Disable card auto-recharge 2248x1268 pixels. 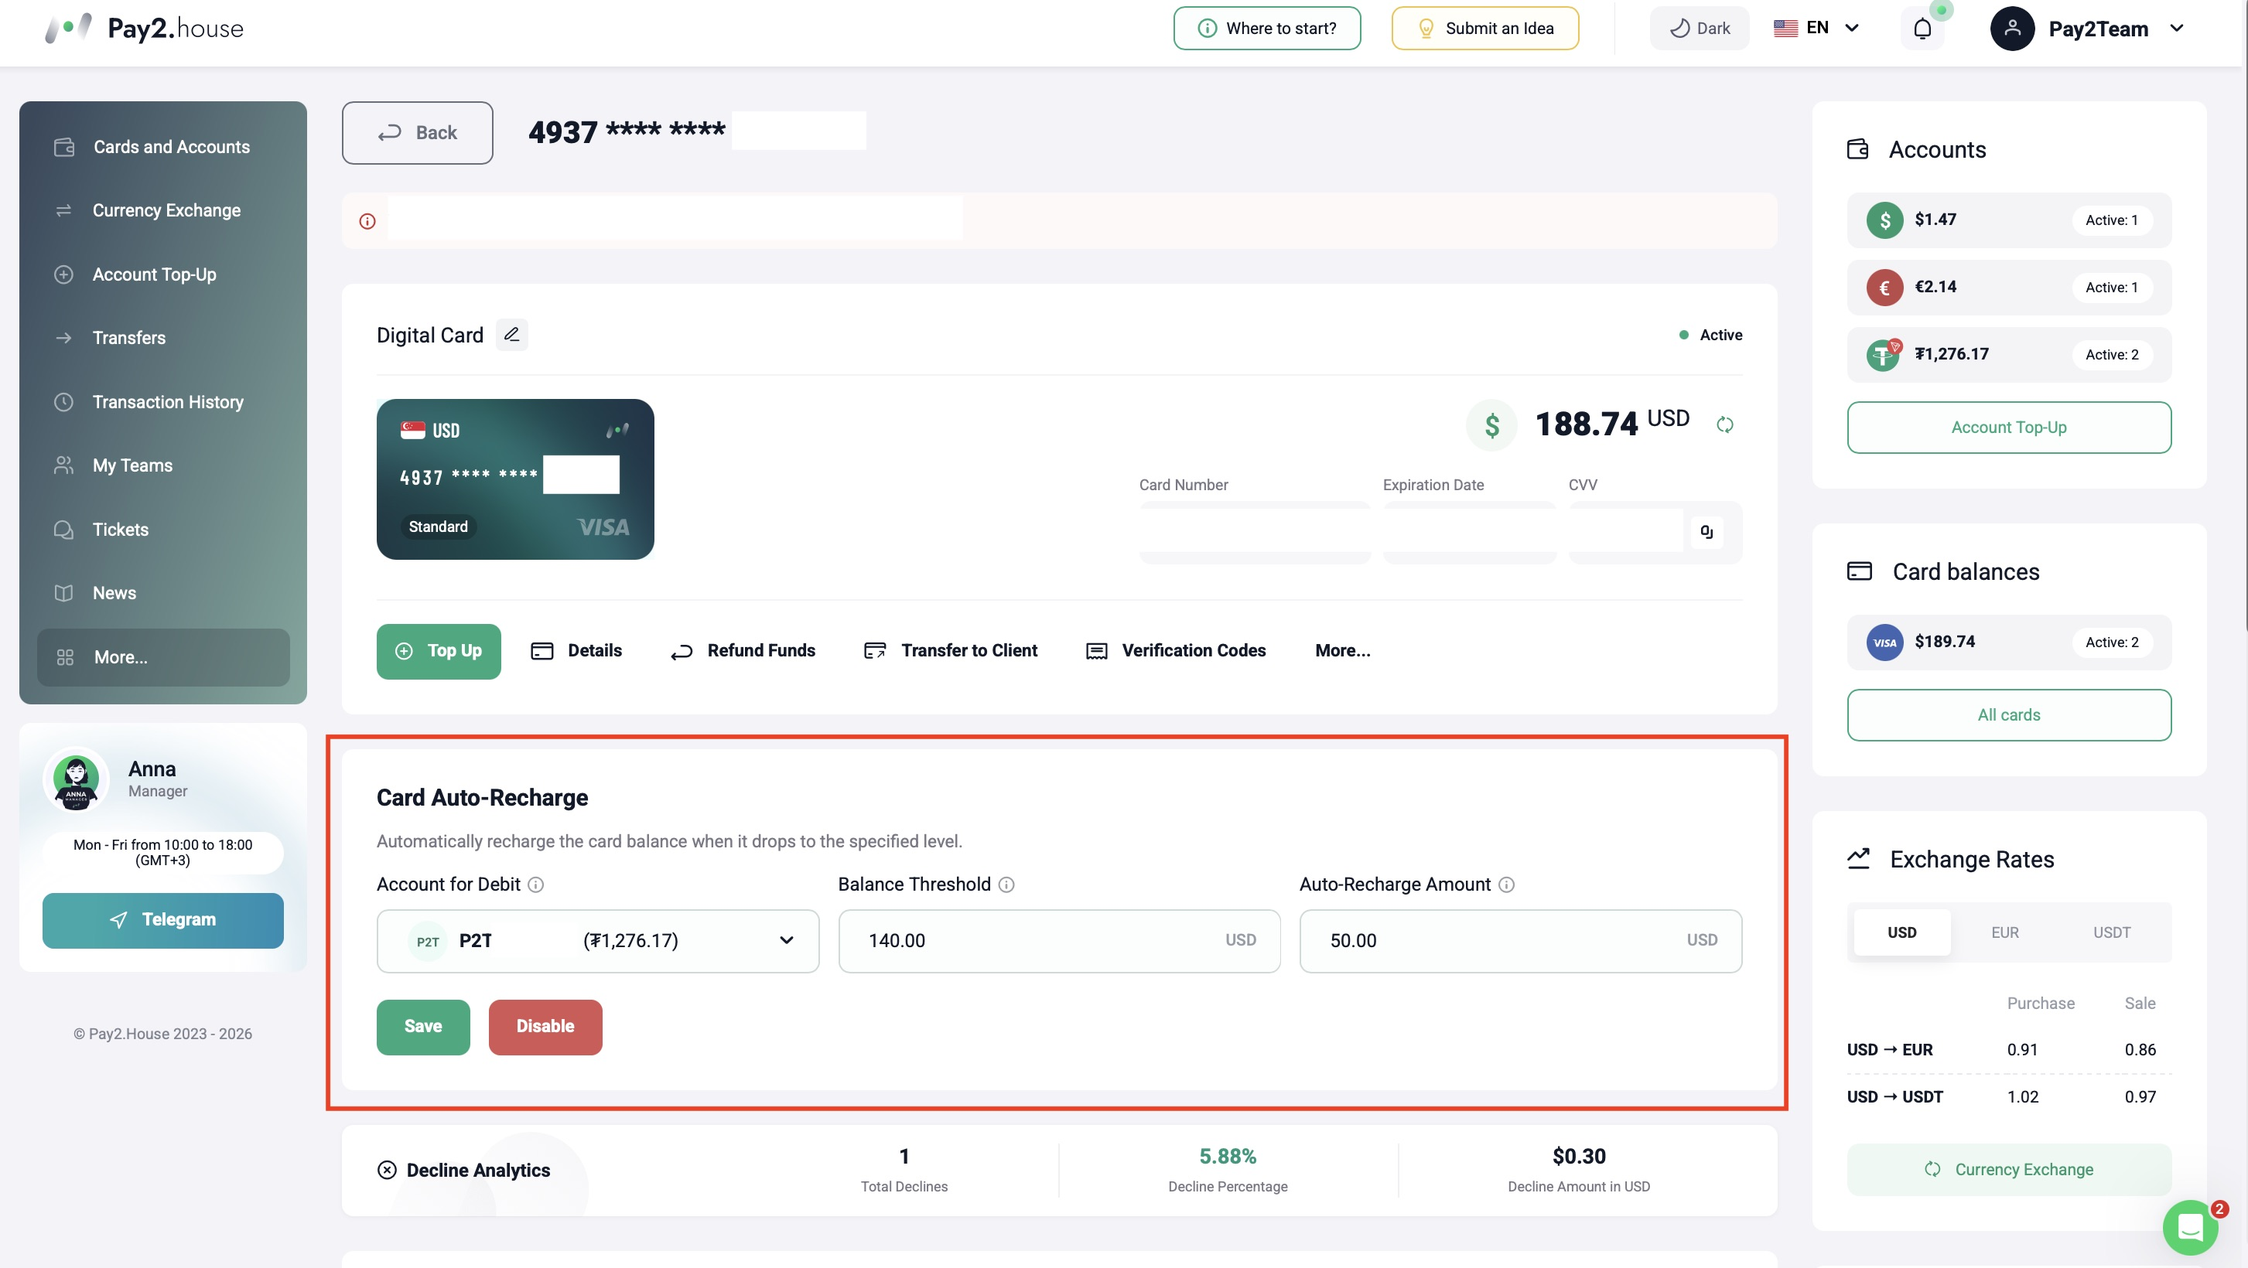(x=545, y=1027)
